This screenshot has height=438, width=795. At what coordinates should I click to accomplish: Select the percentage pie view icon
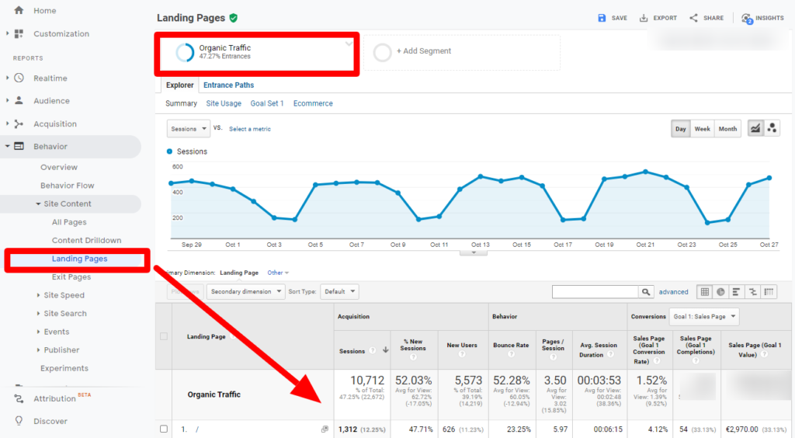[x=720, y=291]
